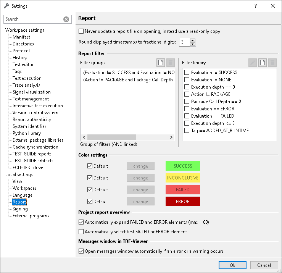Screen dimensions: 282x273
Task: Enable never update report file checkbox
Action: point(81,31)
